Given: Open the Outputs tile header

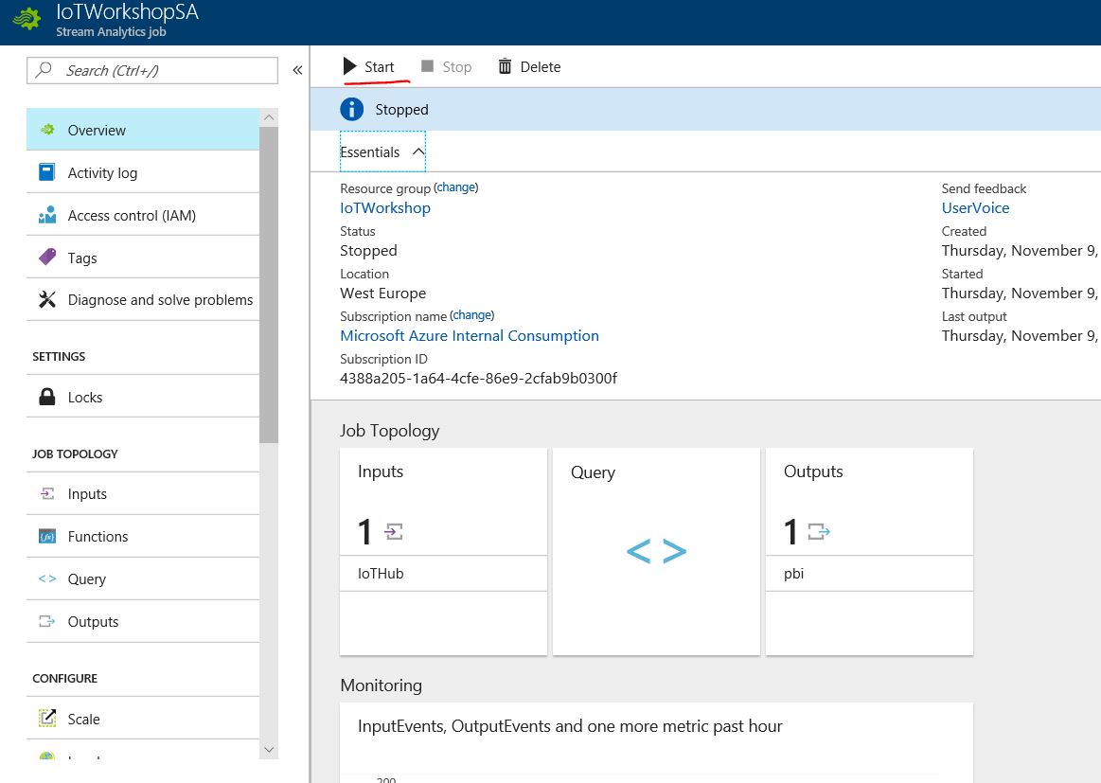Looking at the screenshot, I should coord(813,472).
